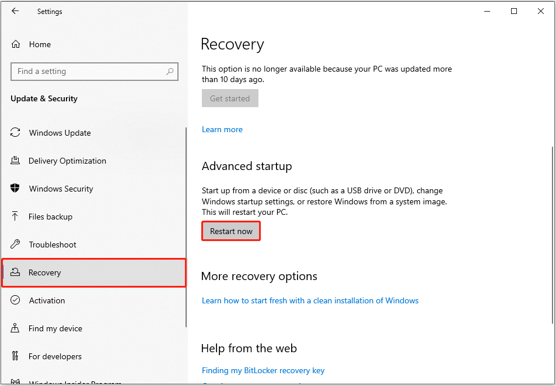Click the Recovery icon in sidebar
This screenshot has height=386, width=556.
coord(15,272)
